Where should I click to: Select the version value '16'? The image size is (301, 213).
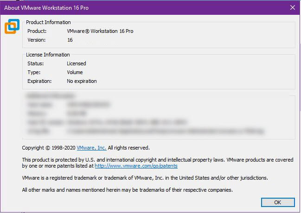click(70, 40)
